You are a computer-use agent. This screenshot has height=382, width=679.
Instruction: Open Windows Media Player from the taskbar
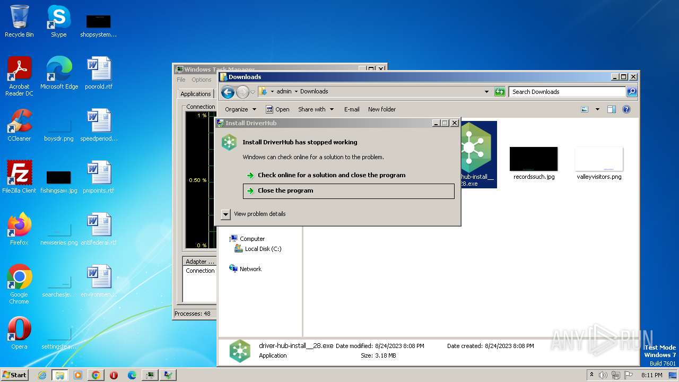[78, 375]
